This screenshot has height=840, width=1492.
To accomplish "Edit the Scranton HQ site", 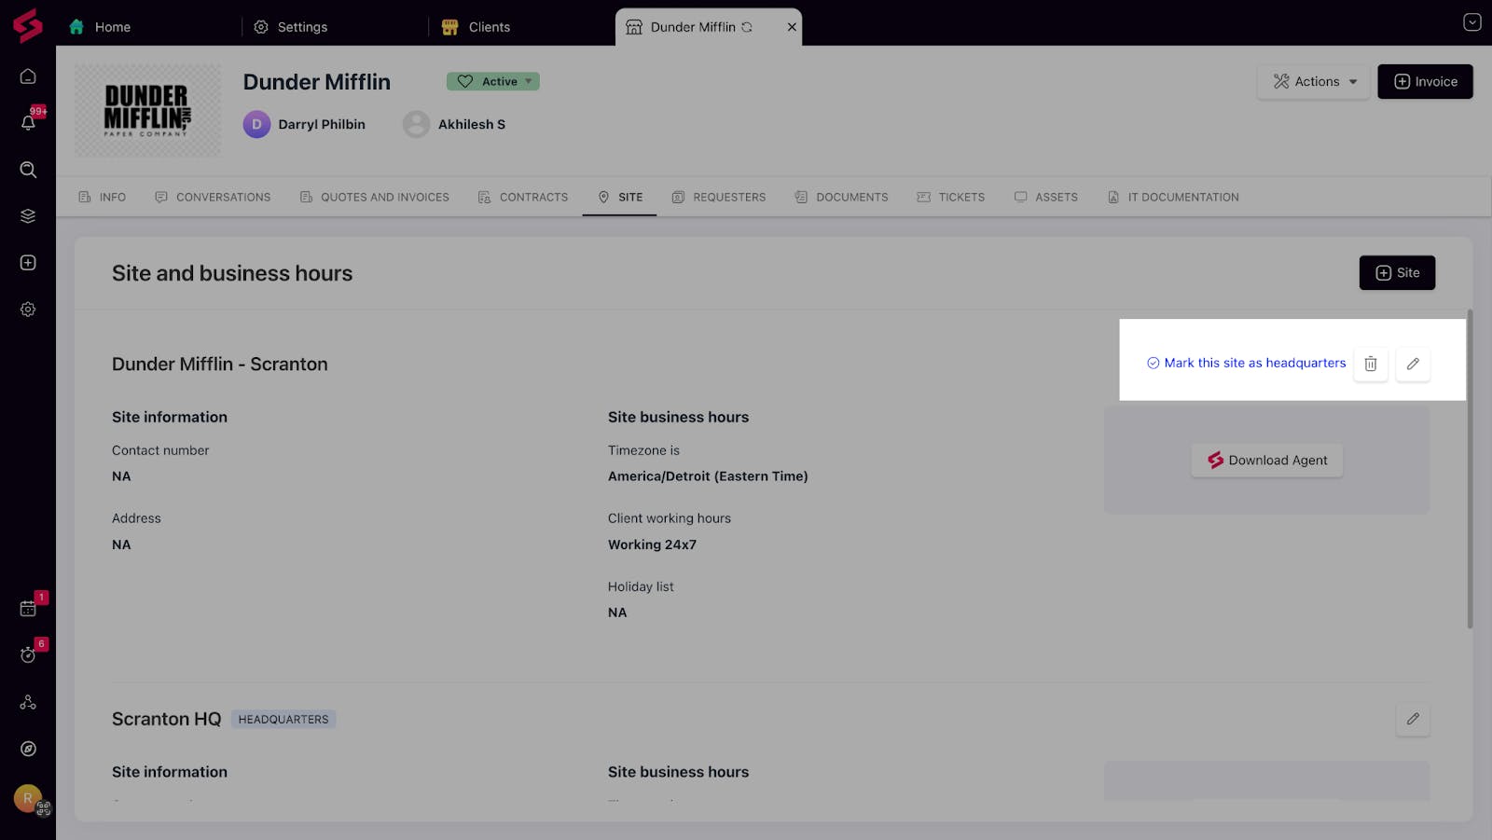I will click(x=1413, y=719).
